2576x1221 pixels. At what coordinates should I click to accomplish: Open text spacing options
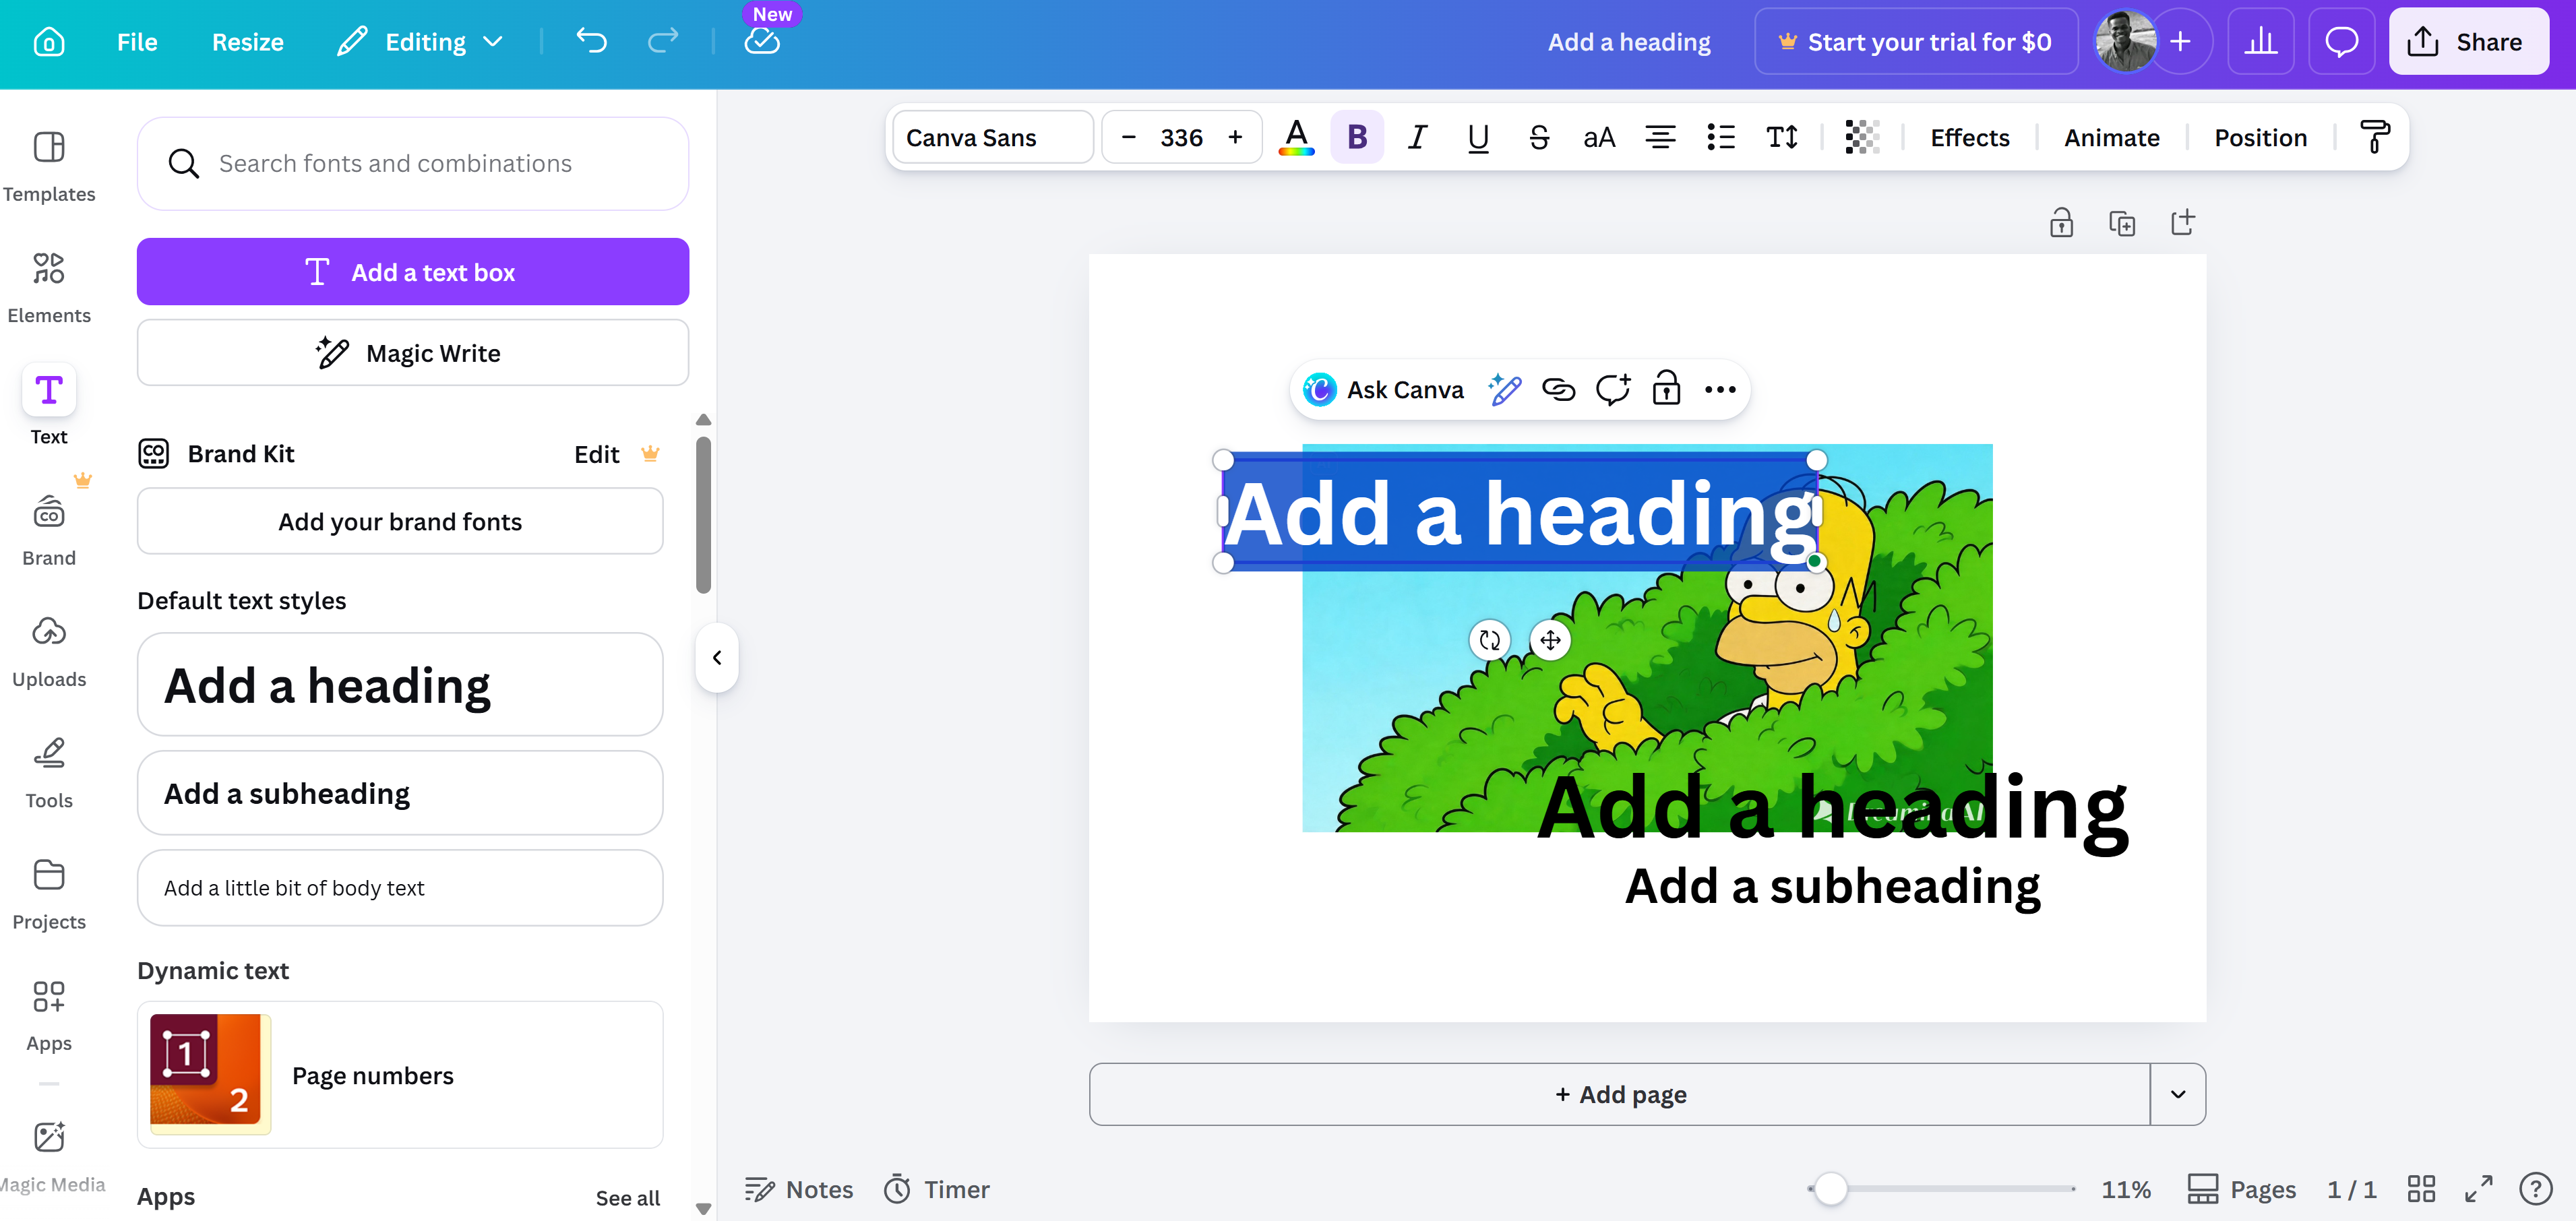click(1782, 137)
